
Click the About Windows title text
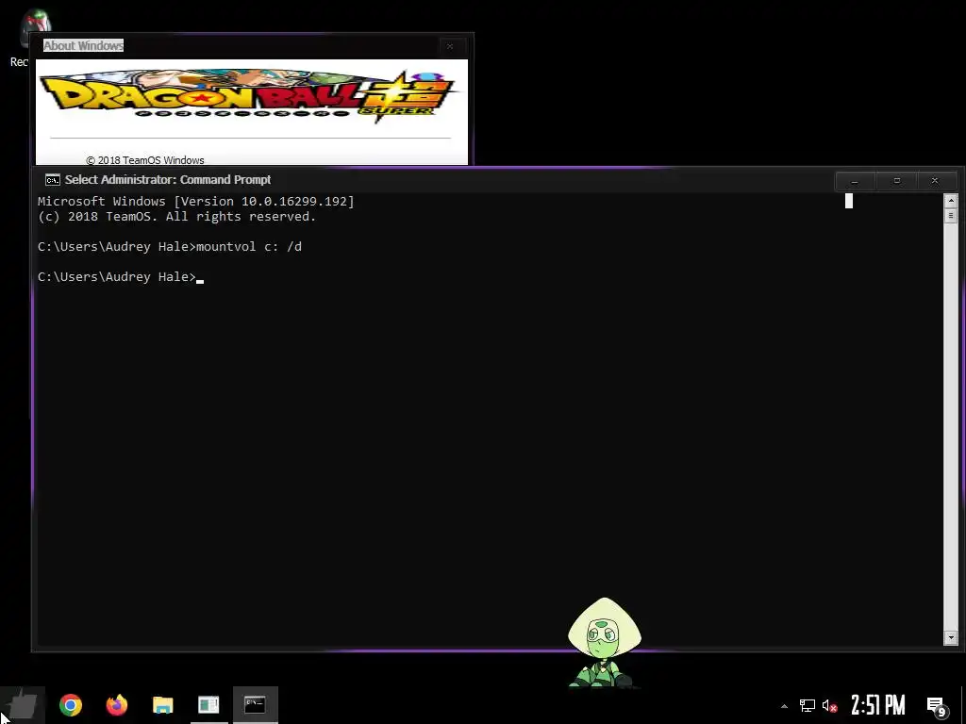pyautogui.click(x=84, y=45)
